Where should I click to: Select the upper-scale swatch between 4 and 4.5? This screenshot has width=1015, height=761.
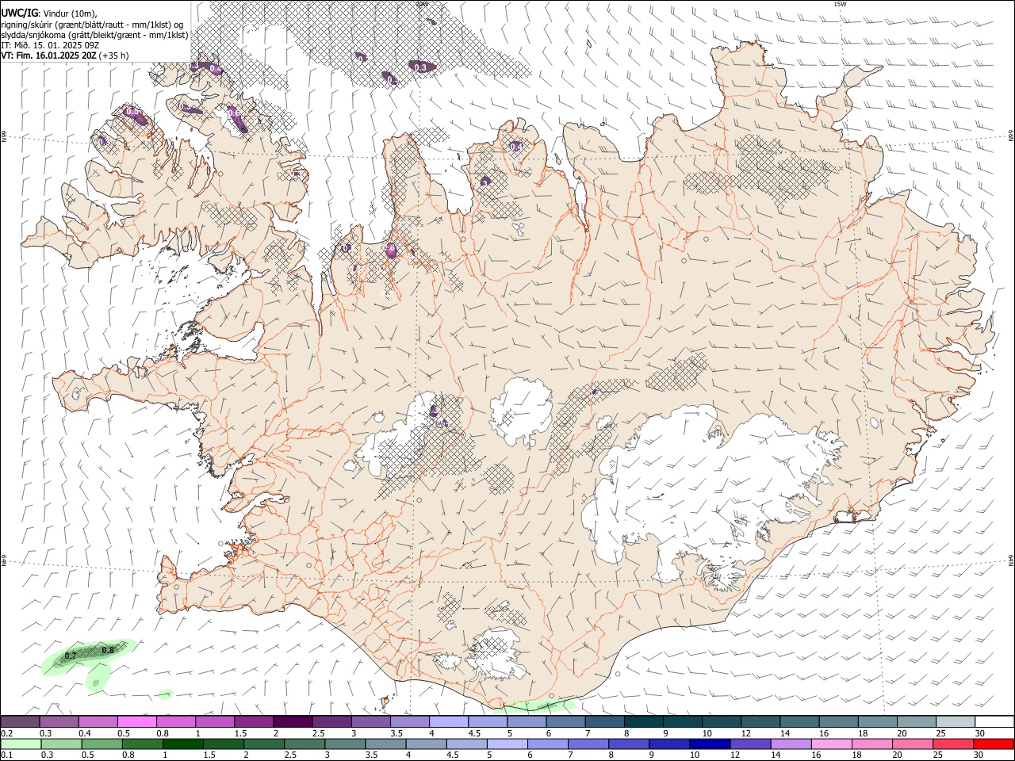point(448,722)
